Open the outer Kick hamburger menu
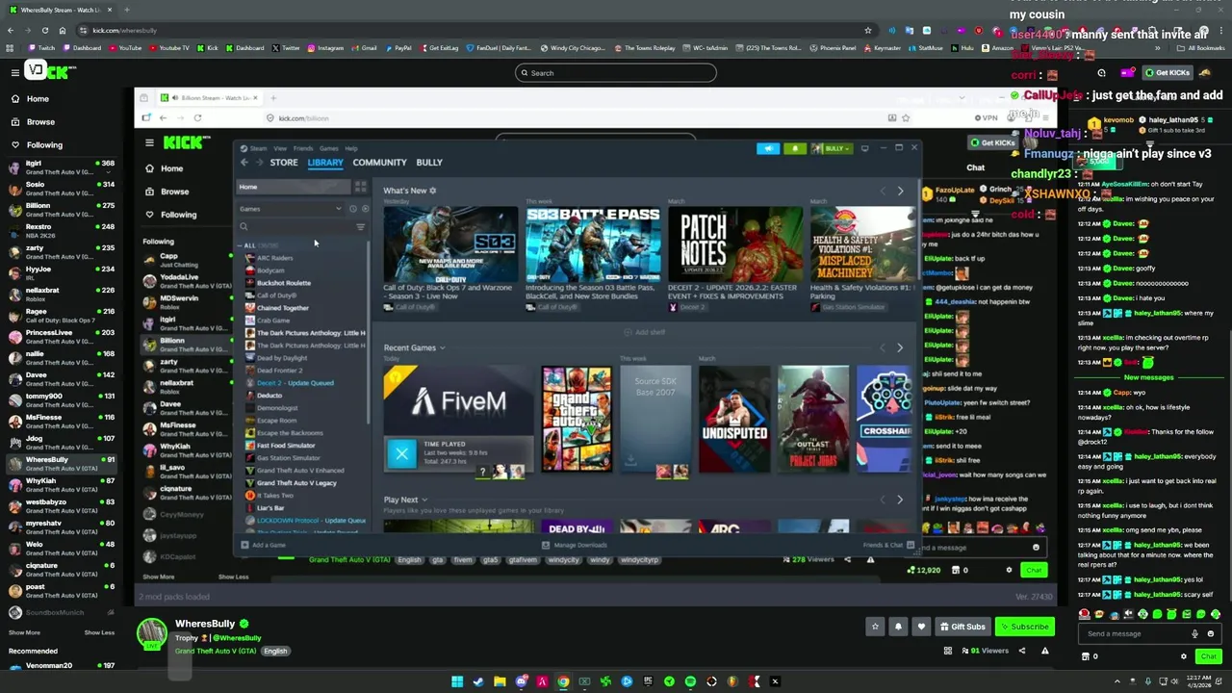 click(x=14, y=72)
